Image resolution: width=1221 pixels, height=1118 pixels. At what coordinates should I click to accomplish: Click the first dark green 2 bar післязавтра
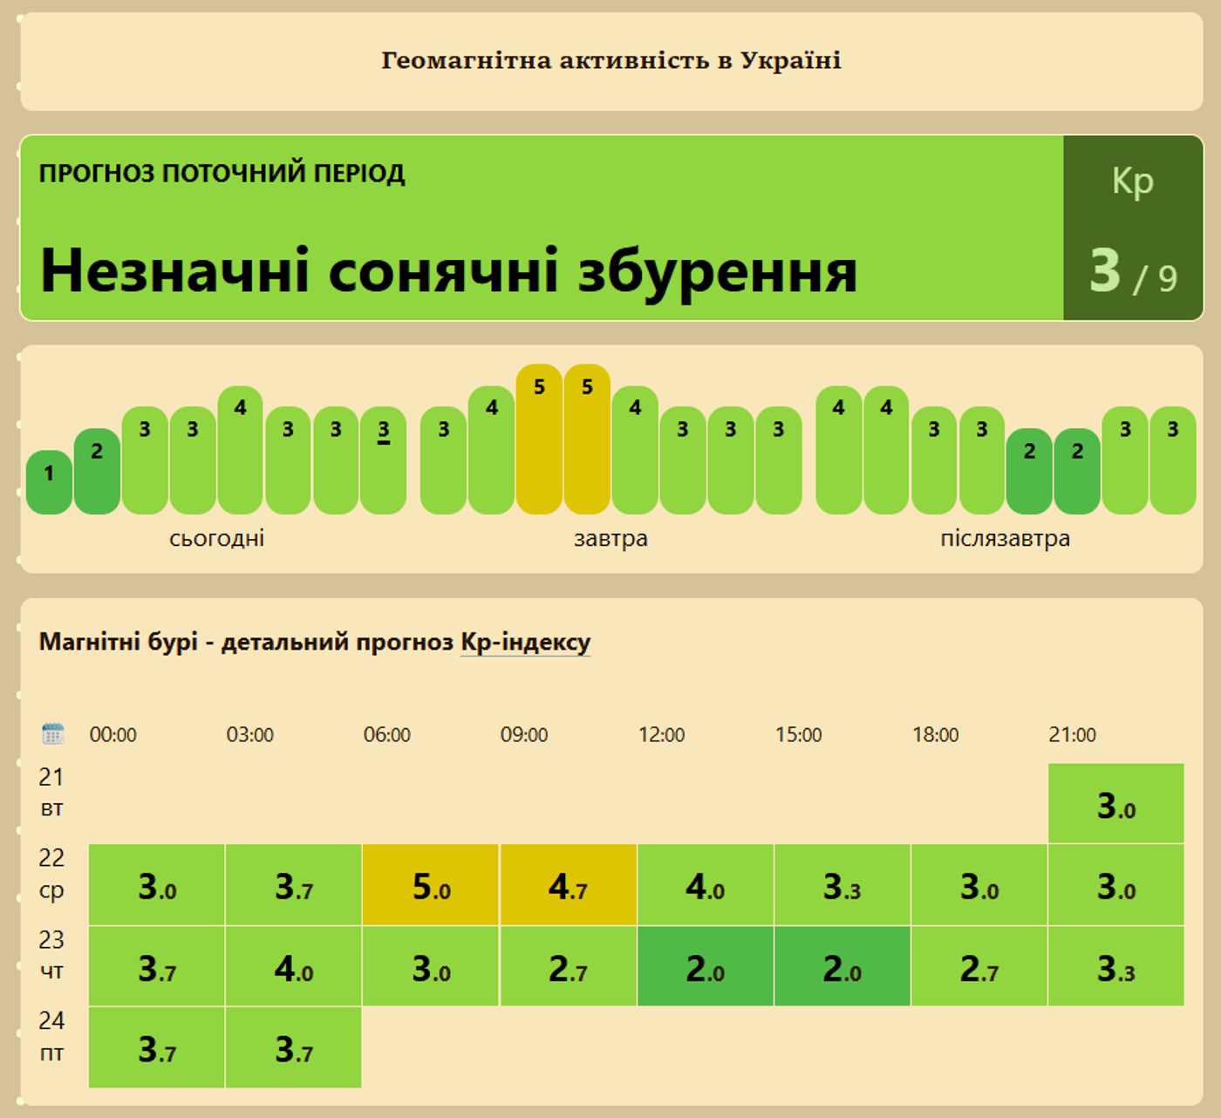pyautogui.click(x=1029, y=471)
